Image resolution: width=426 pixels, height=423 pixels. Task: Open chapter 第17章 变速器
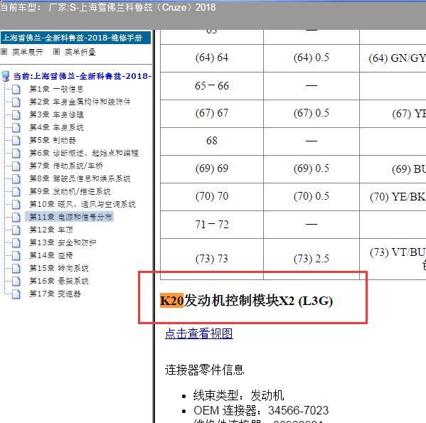point(55,294)
